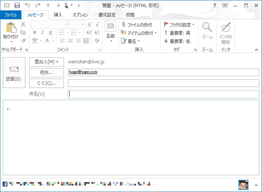Image resolution: width=262 pixels, height=192 pixels.
Task: Align text left
Action: coord(62,41)
